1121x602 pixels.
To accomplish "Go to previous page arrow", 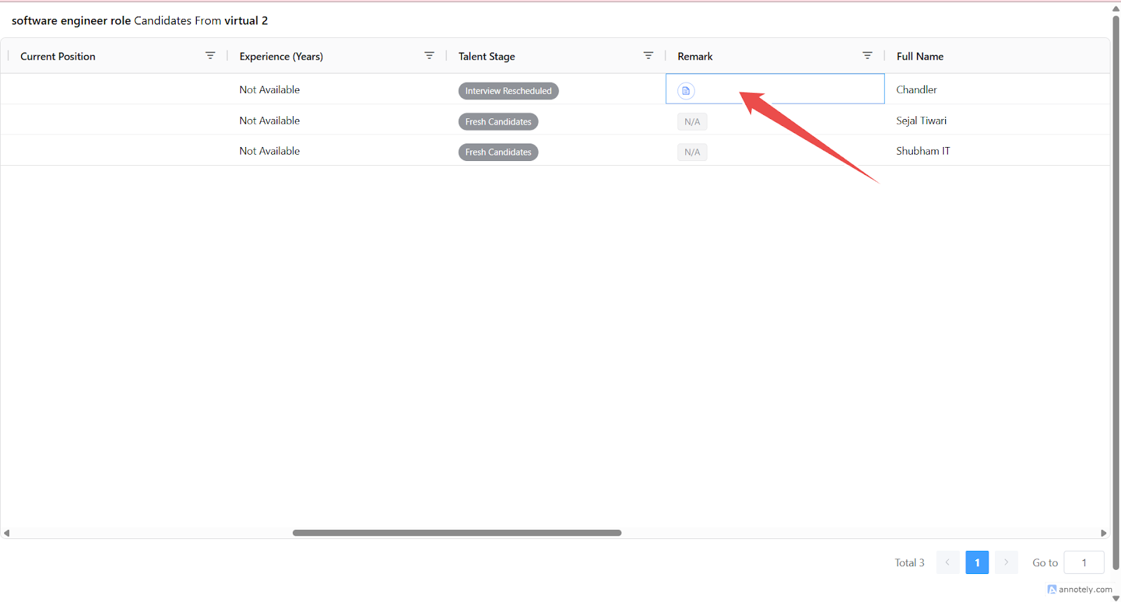I will (x=947, y=562).
